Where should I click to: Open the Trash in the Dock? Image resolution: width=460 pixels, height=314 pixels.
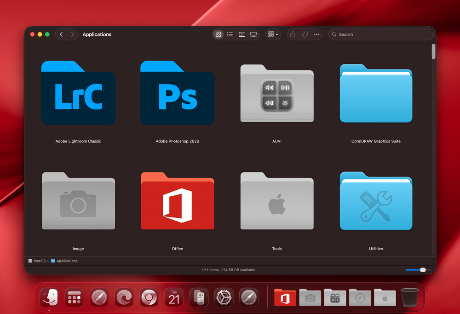(410, 297)
